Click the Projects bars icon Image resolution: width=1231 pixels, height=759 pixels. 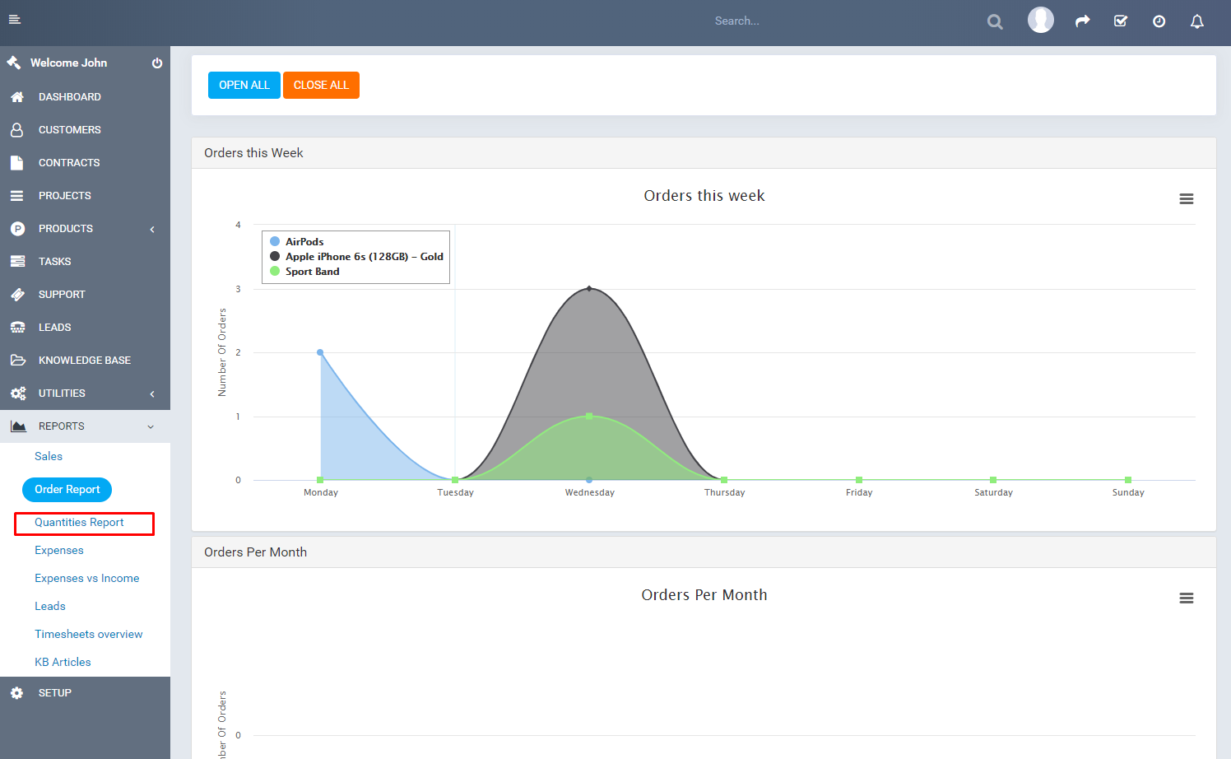click(17, 196)
